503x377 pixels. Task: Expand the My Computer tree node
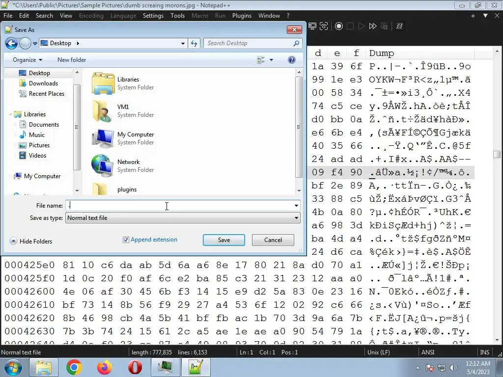tap(11, 176)
